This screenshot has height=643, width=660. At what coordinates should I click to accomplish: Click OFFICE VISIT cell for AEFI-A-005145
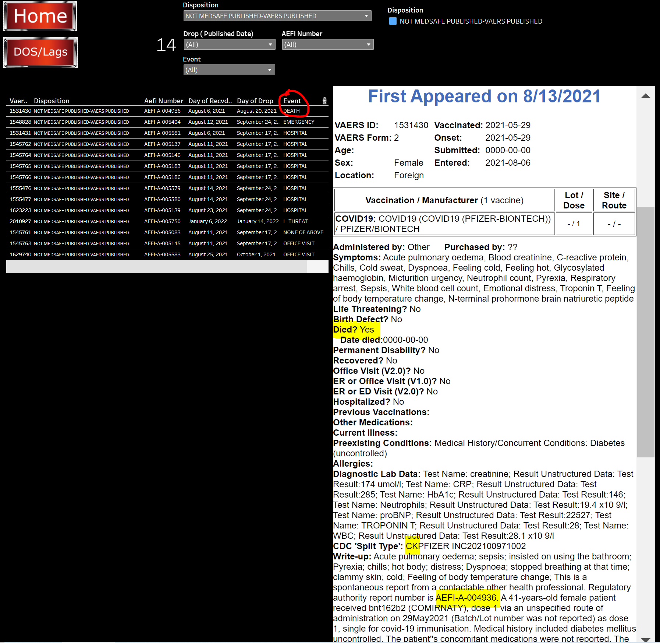(x=299, y=243)
